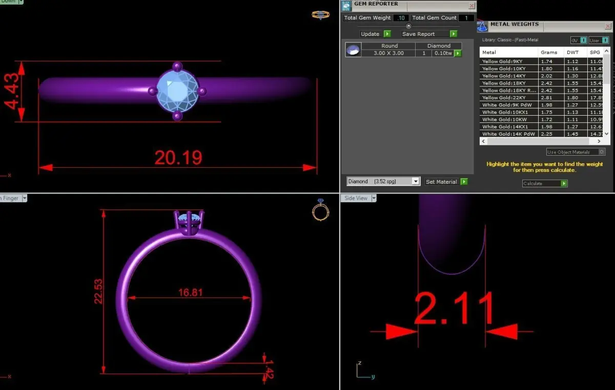Image resolution: width=615 pixels, height=390 pixels.
Task: Select the White Gold:10KX1 row
Action: (x=541, y=112)
